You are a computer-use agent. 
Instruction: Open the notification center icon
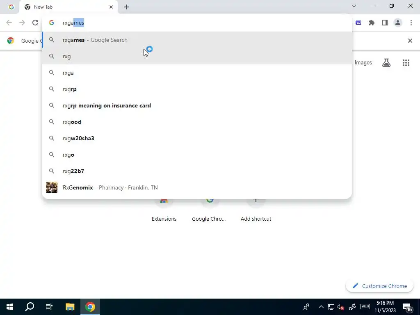coord(408,308)
